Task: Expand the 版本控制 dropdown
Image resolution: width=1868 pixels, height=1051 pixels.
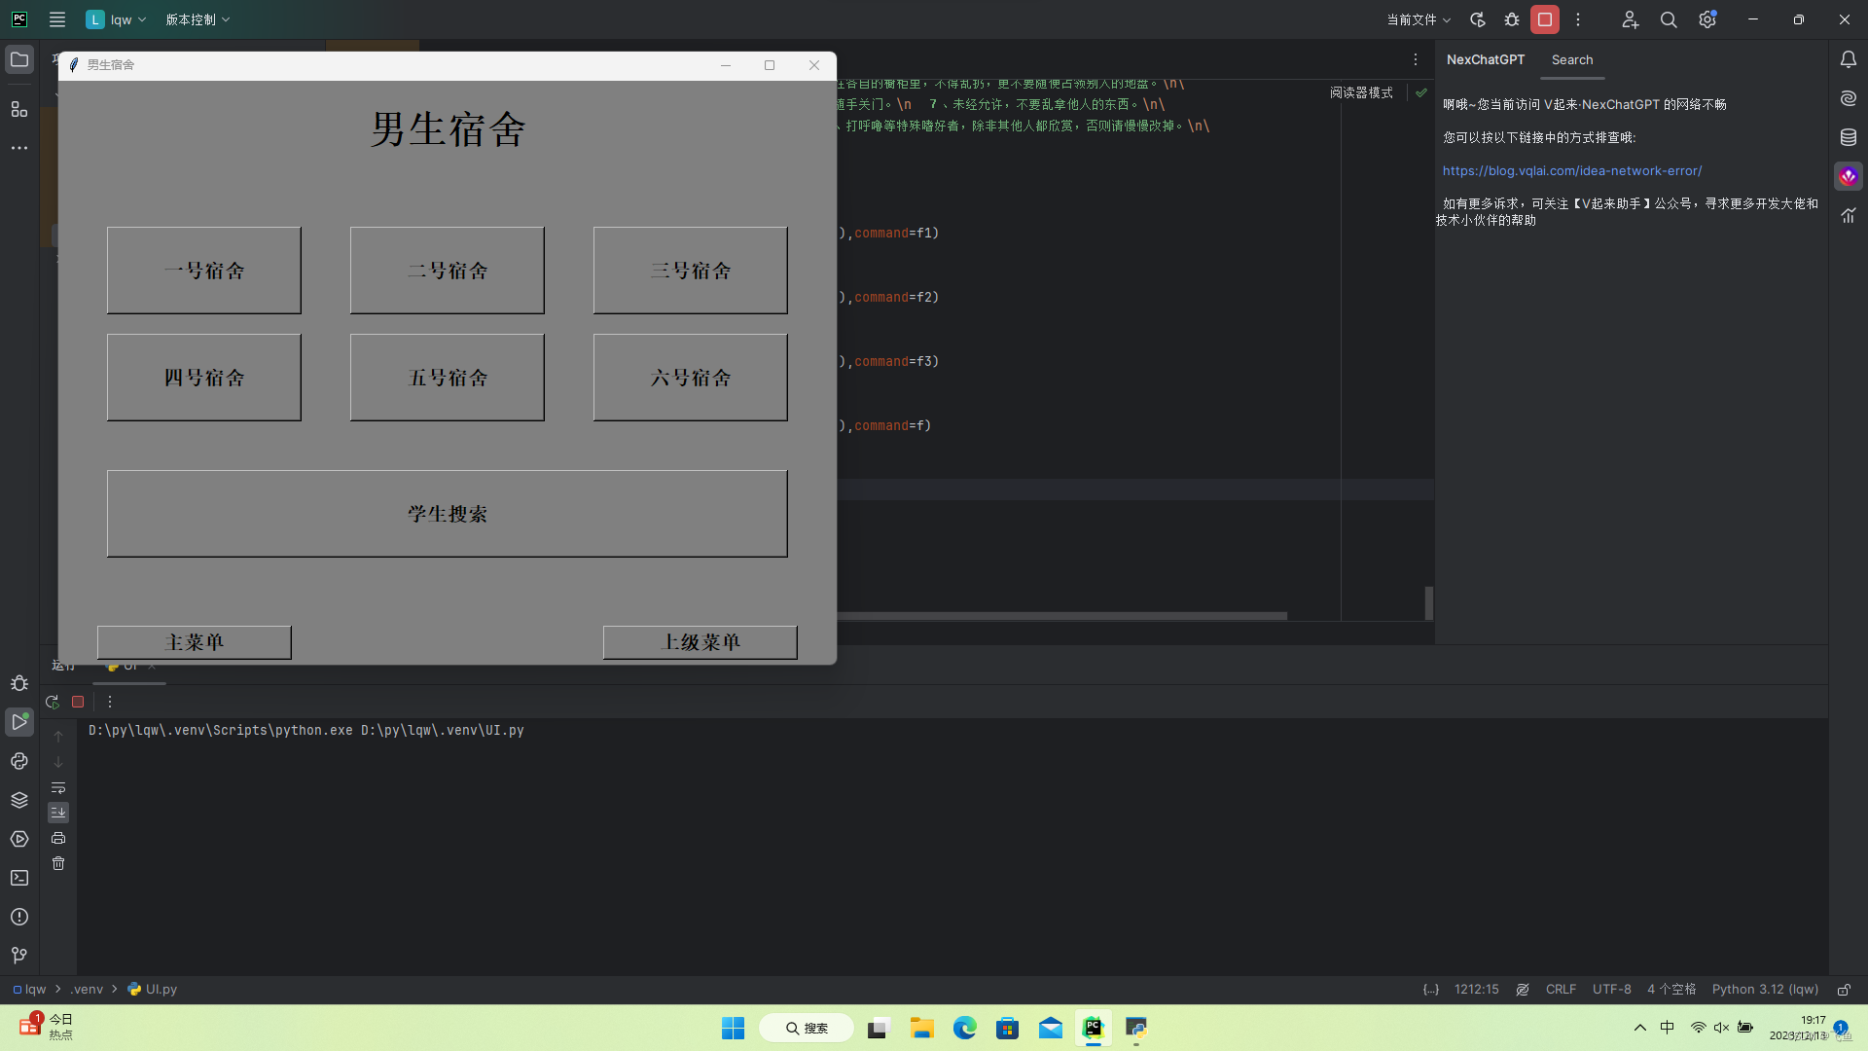Action: pyautogui.click(x=198, y=19)
